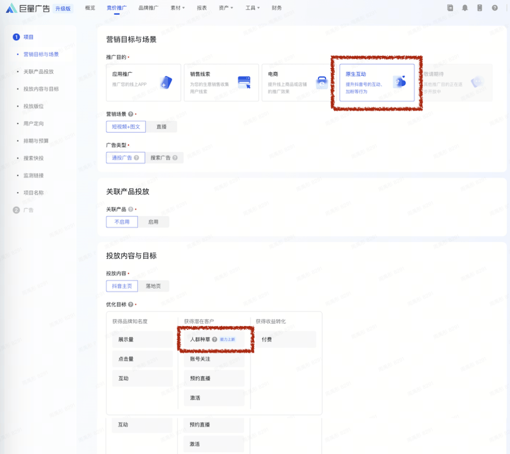Click the 销售线索 card's form icon
The image size is (510, 454).
(244, 82)
